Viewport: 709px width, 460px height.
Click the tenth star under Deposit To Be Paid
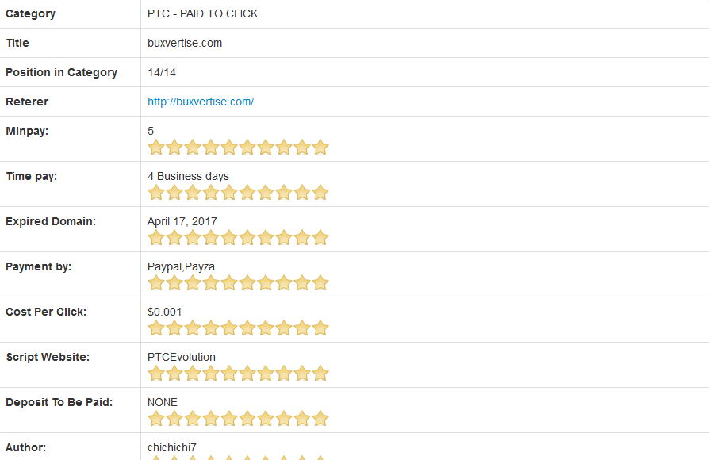320,419
